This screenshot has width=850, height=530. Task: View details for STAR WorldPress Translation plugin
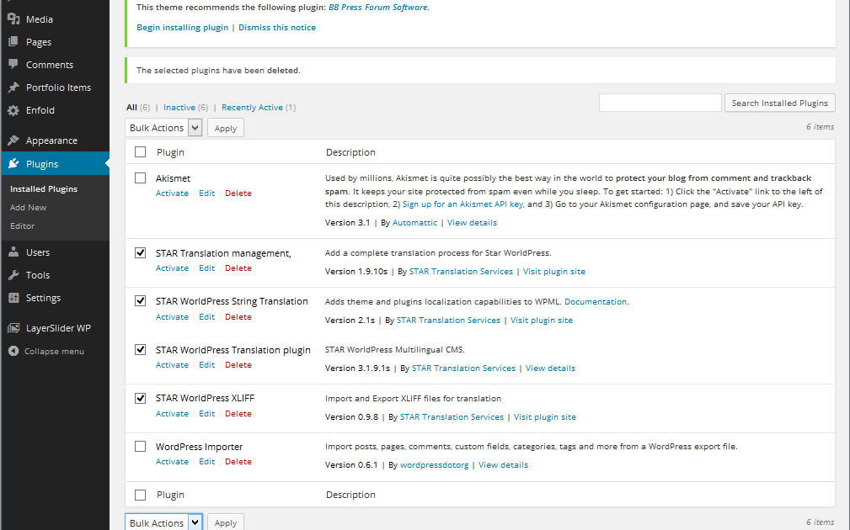550,368
